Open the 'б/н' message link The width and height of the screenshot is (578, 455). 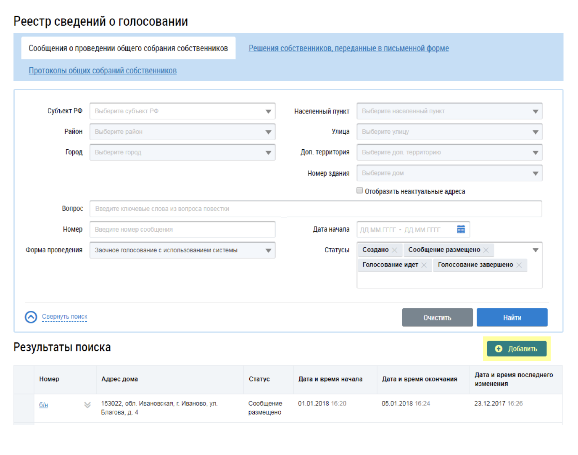click(44, 405)
